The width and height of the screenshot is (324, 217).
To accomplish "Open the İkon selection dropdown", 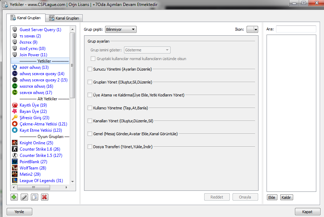I will (x=252, y=30).
